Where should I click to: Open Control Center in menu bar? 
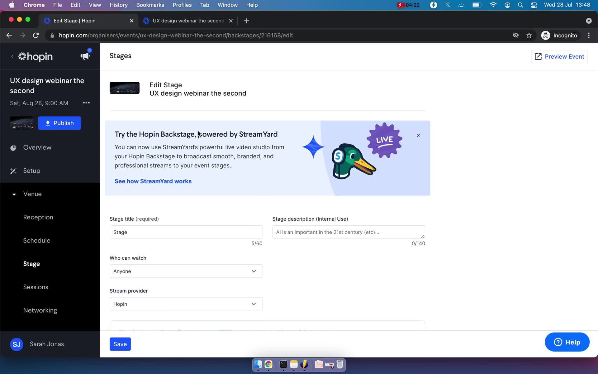click(x=534, y=5)
